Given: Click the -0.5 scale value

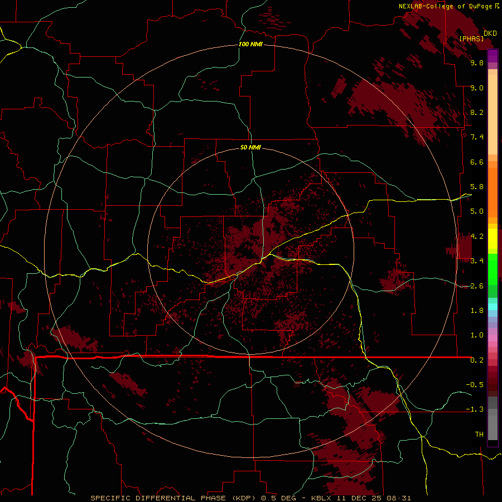Looking at the screenshot, I should pyautogui.click(x=475, y=384).
